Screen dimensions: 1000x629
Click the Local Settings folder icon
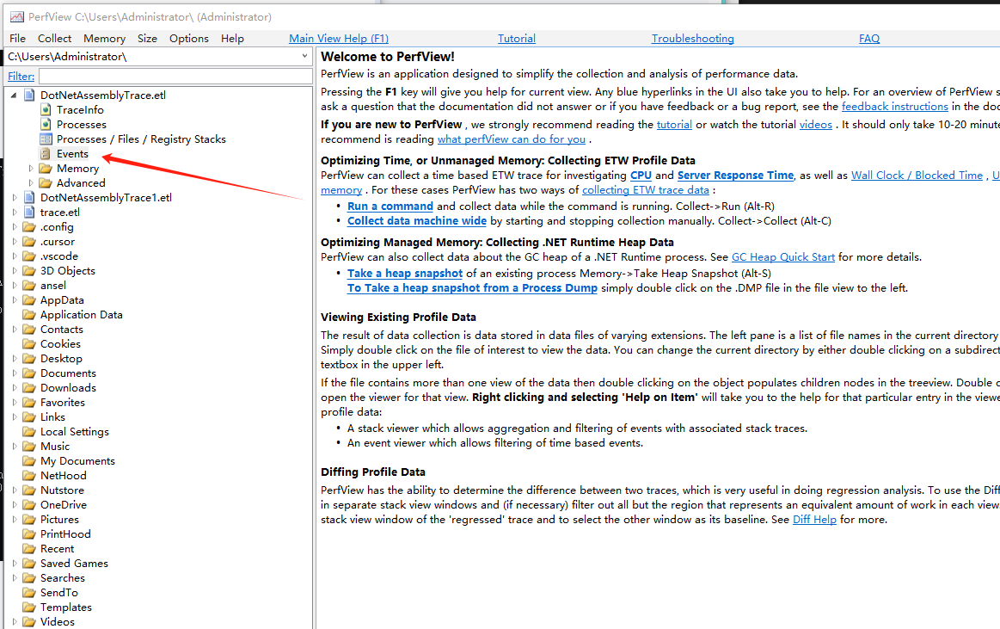(29, 432)
